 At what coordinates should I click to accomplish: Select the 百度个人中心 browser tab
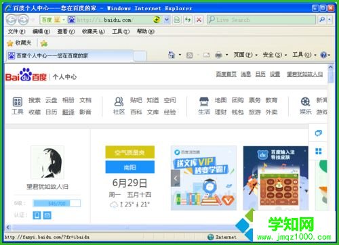coord(70,55)
